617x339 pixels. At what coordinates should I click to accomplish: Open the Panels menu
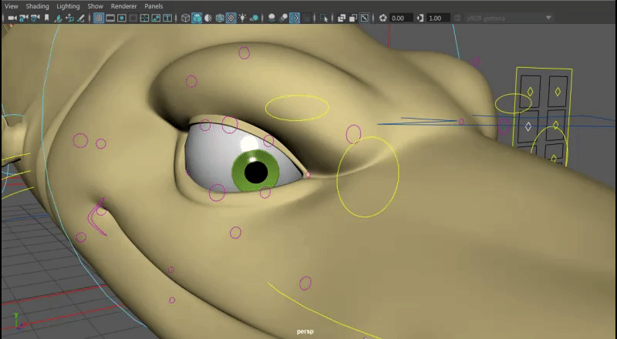(153, 6)
